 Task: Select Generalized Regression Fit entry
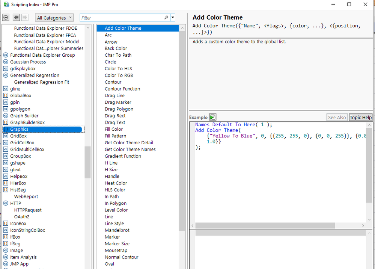(42, 82)
